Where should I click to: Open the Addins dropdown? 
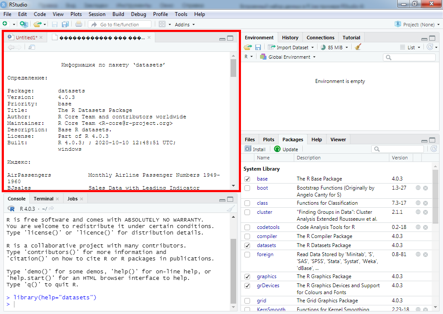click(x=185, y=25)
